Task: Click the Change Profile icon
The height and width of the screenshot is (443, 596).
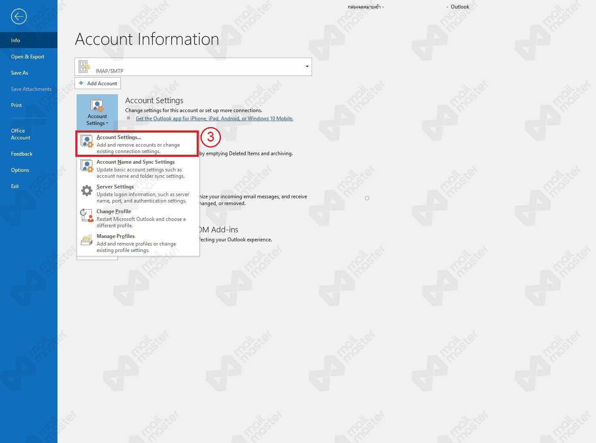Action: [x=87, y=215]
